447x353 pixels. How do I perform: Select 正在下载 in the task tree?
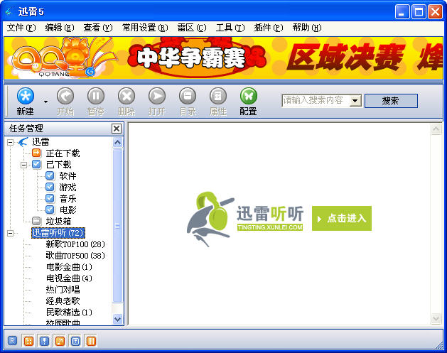click(x=63, y=153)
